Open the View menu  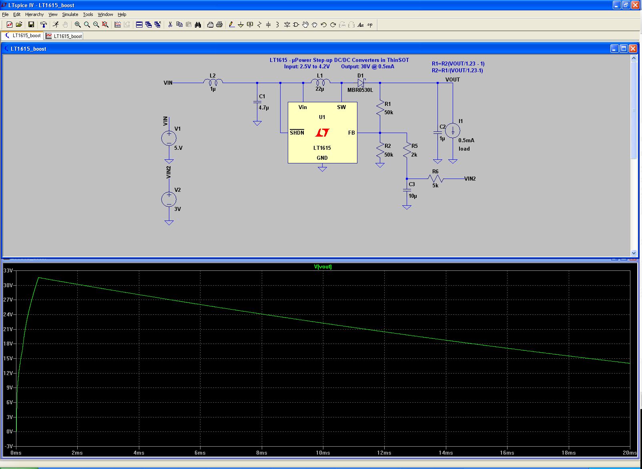point(53,14)
